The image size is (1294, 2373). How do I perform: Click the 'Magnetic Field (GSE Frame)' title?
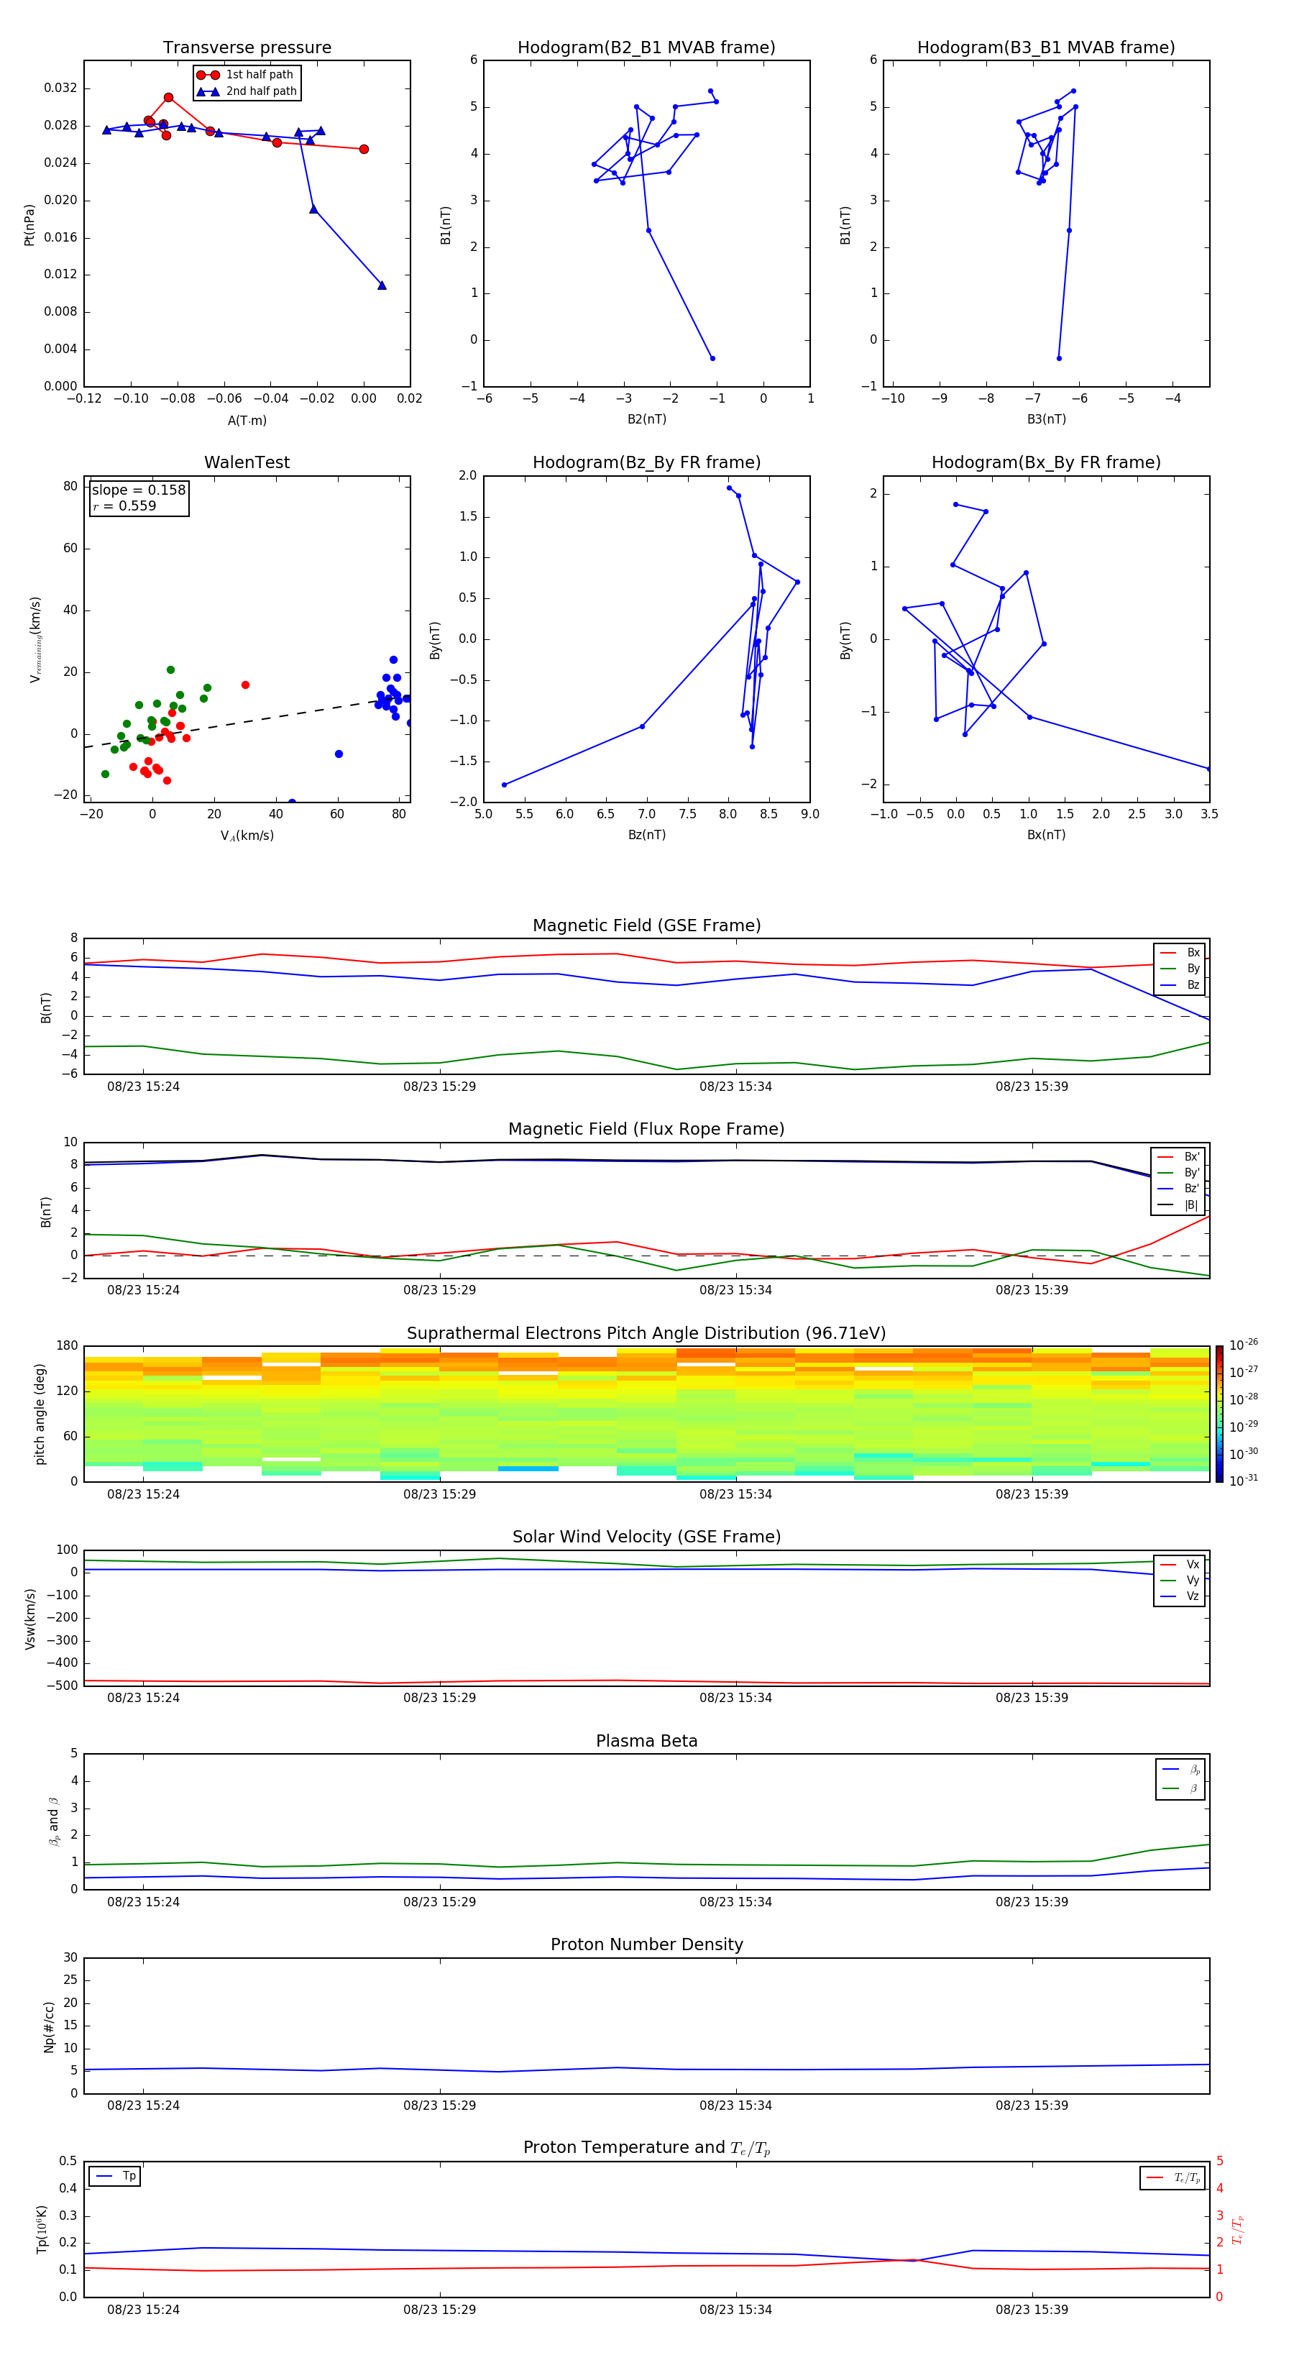point(646,925)
